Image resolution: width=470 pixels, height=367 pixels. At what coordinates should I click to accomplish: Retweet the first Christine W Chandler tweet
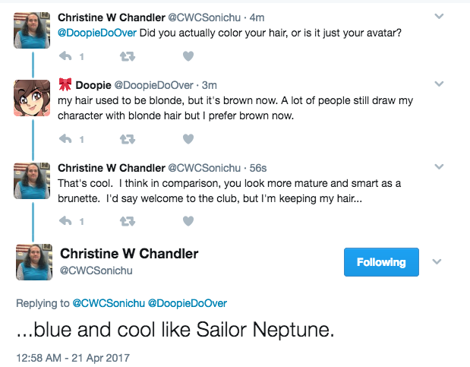point(128,56)
